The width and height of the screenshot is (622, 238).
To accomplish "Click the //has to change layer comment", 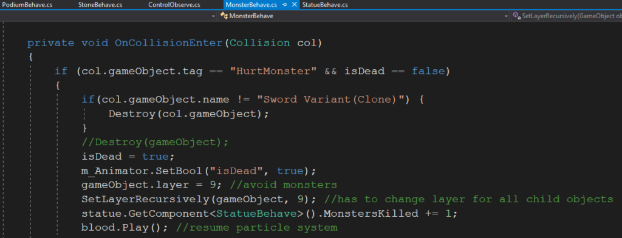I will coord(468,199).
